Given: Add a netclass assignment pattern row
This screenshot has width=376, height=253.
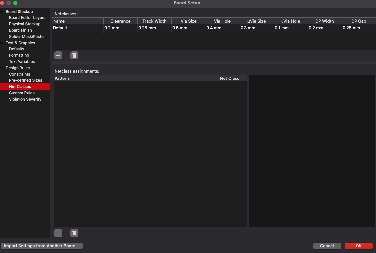Looking at the screenshot, I should click(58, 233).
